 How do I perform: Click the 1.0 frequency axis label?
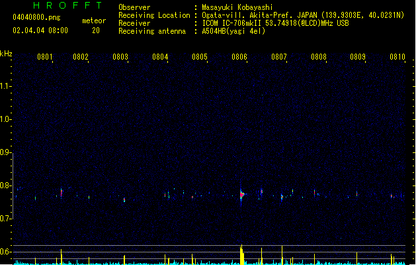(x=5, y=119)
